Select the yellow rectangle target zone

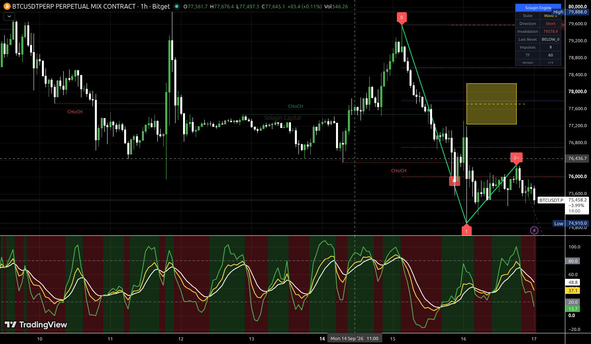click(x=491, y=104)
